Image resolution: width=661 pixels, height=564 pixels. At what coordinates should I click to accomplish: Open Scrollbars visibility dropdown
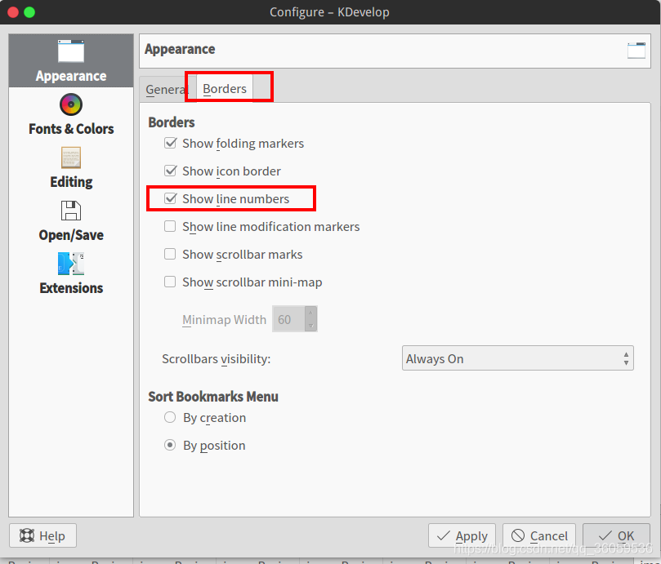[518, 358]
